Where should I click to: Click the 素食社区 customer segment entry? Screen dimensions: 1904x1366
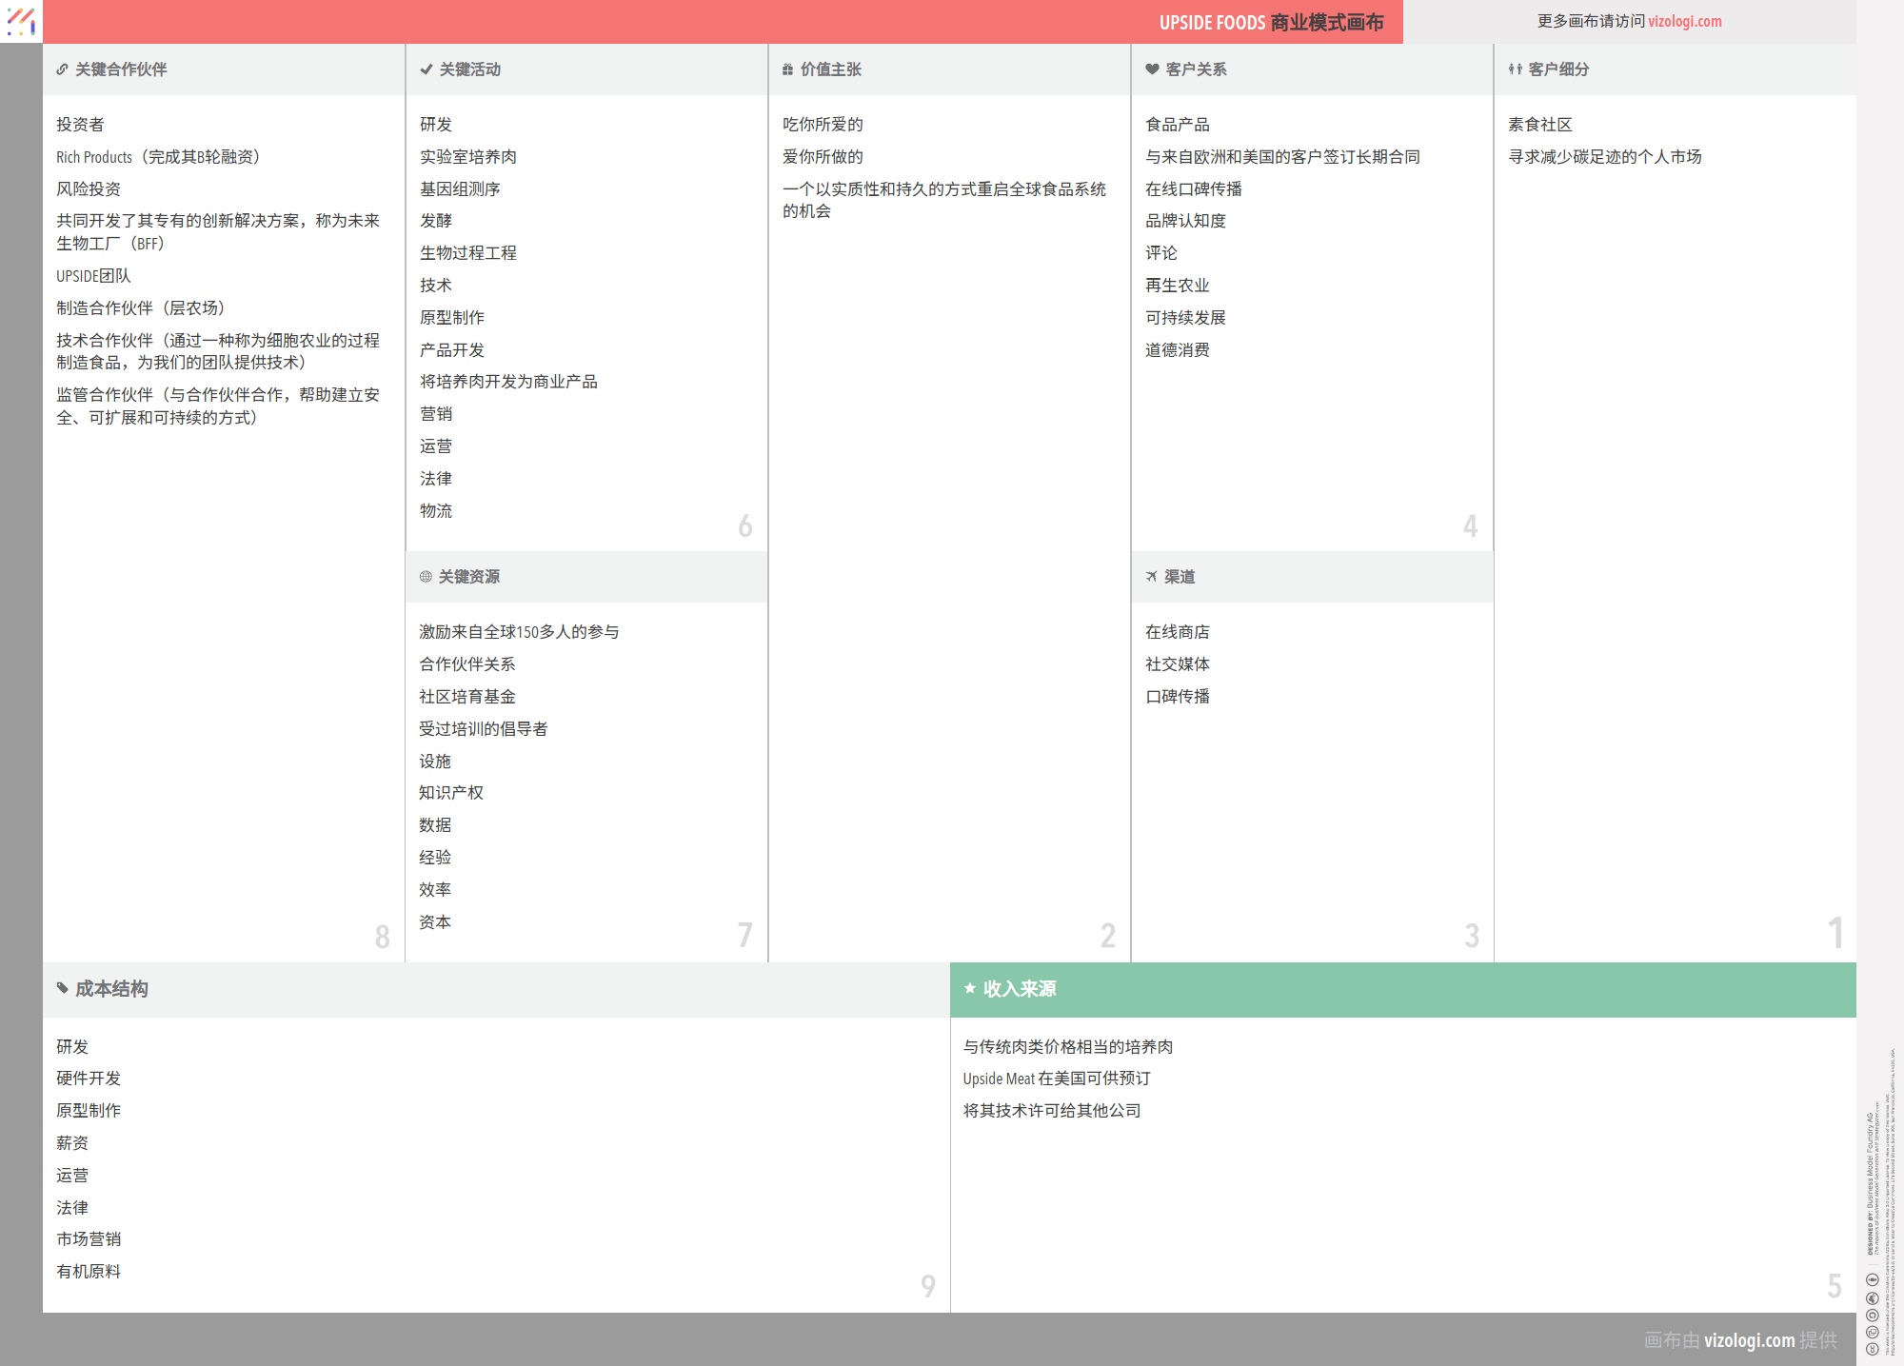1539,125
